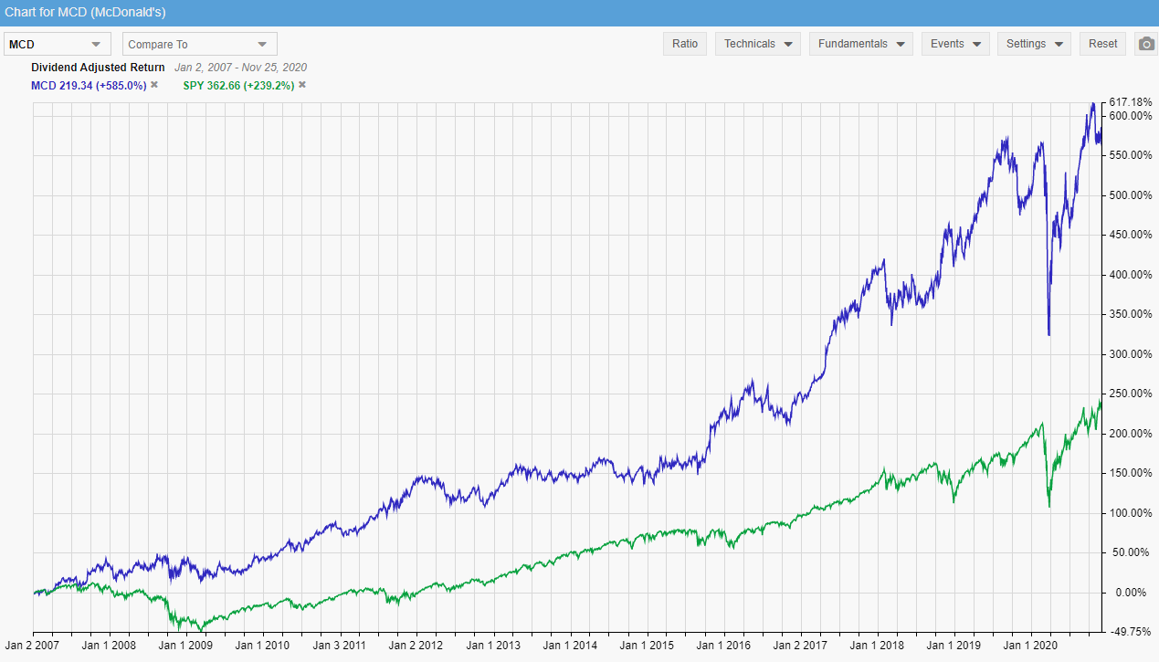The image size is (1159, 662).
Task: Click the 600.00% axis label
Action: (x=1130, y=116)
